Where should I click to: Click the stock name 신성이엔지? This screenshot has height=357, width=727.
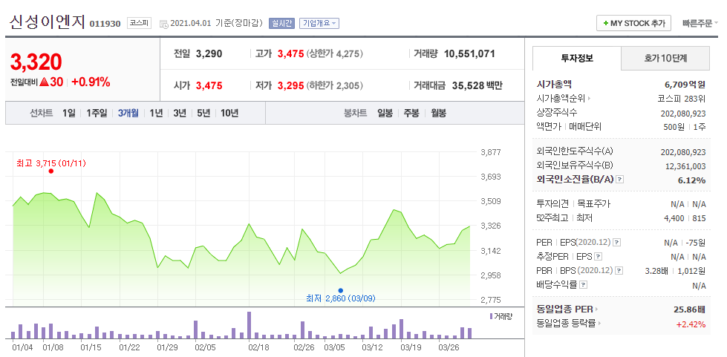tap(46, 22)
